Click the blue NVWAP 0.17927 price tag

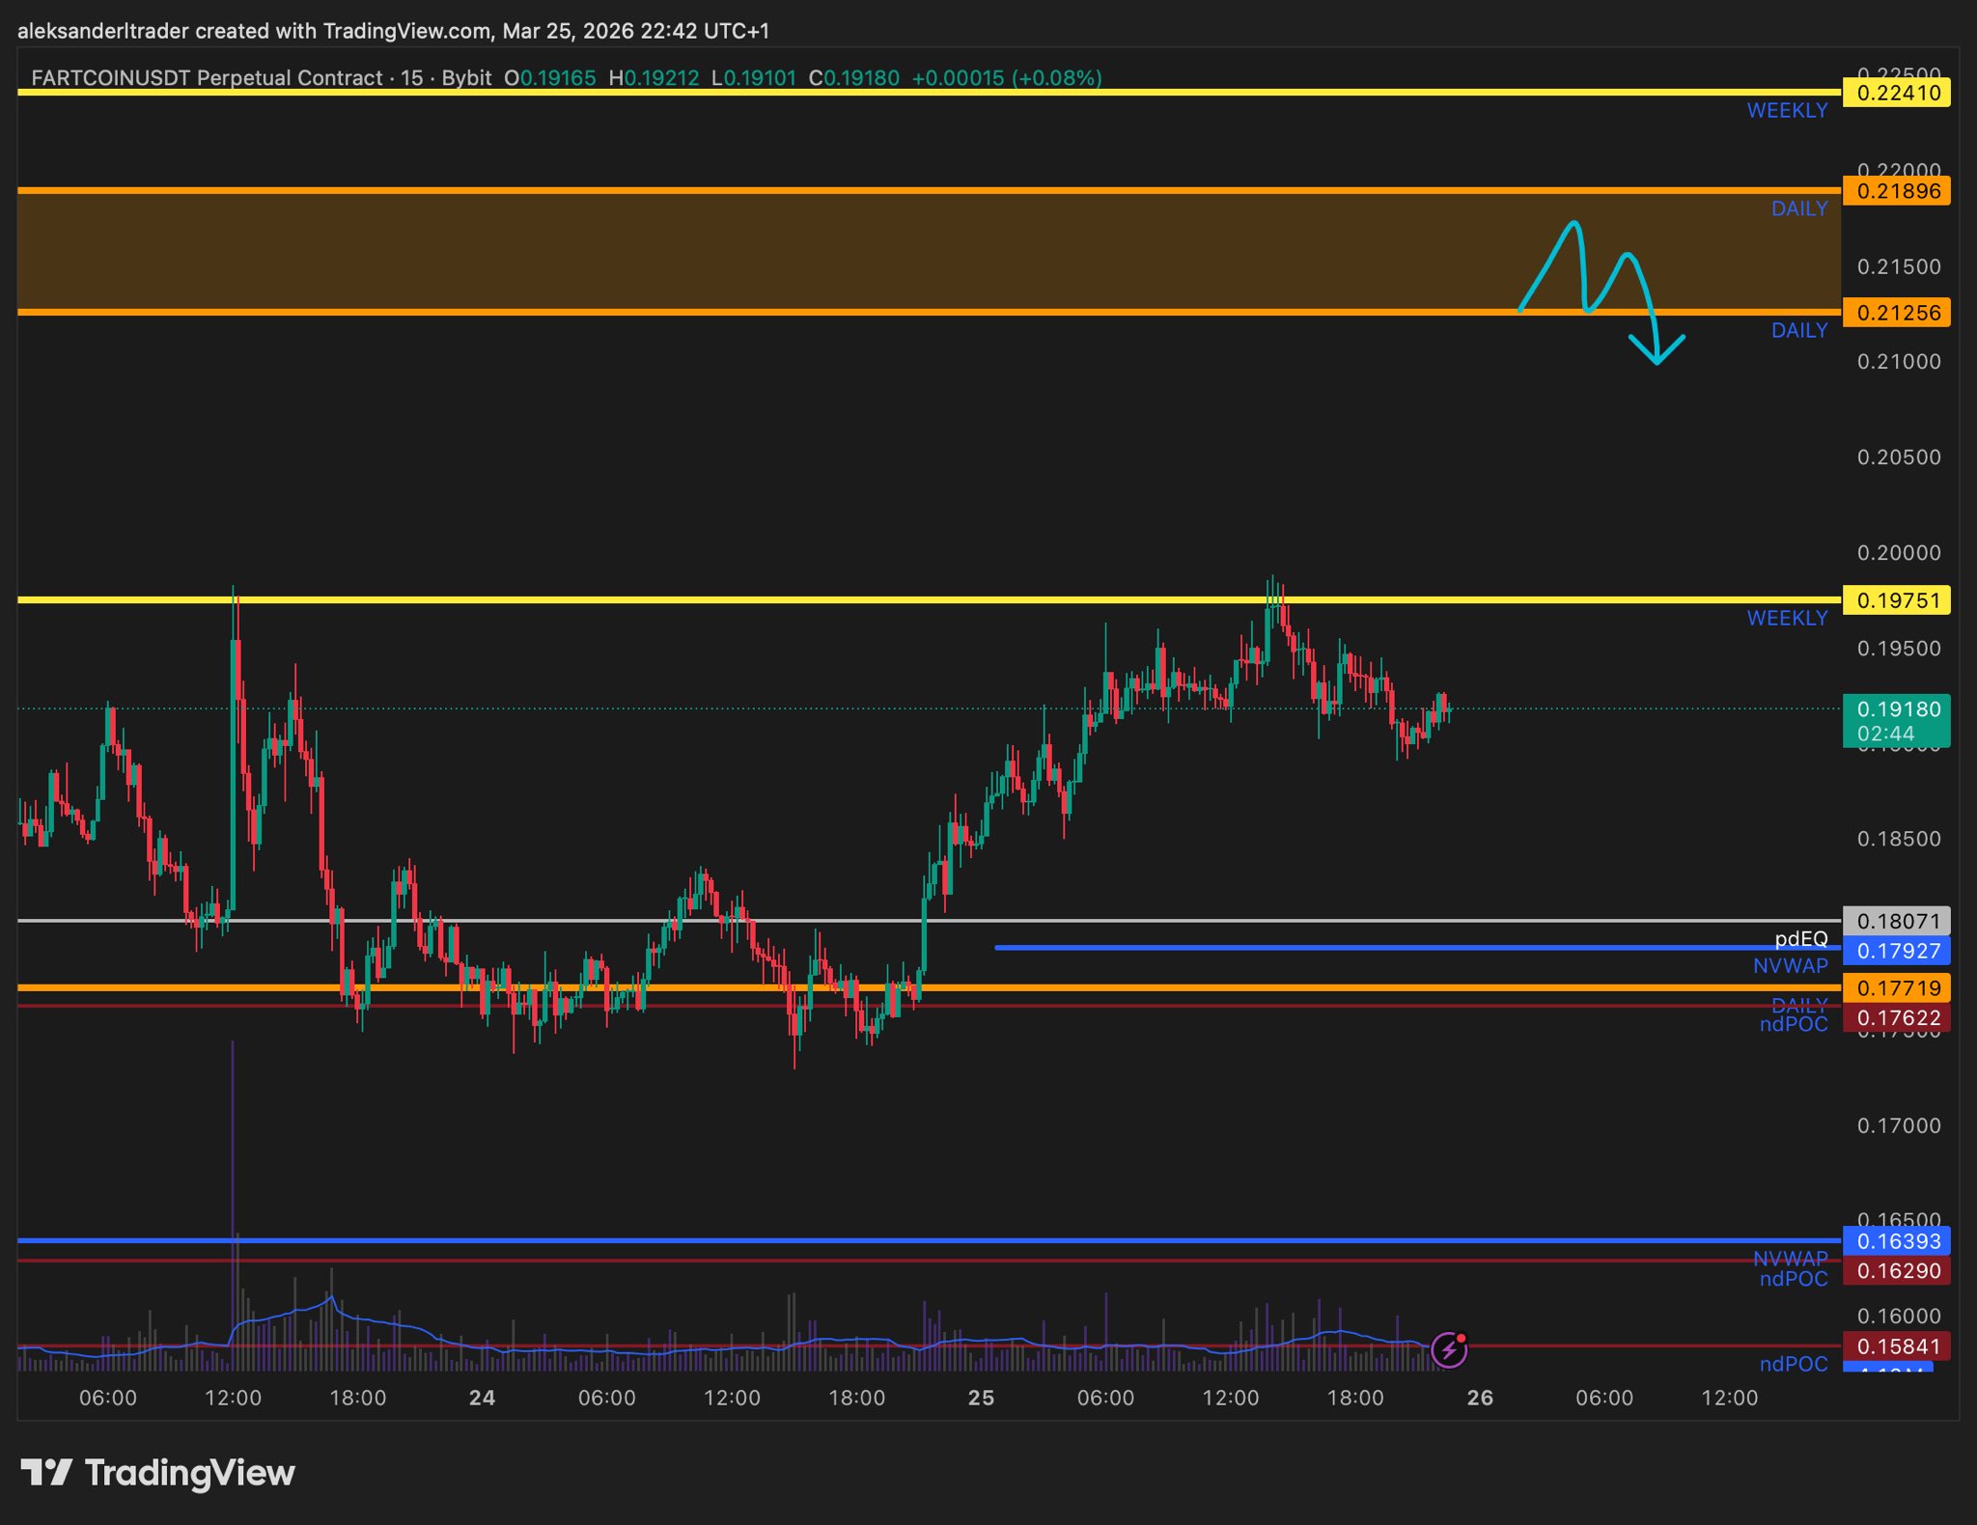point(1897,951)
